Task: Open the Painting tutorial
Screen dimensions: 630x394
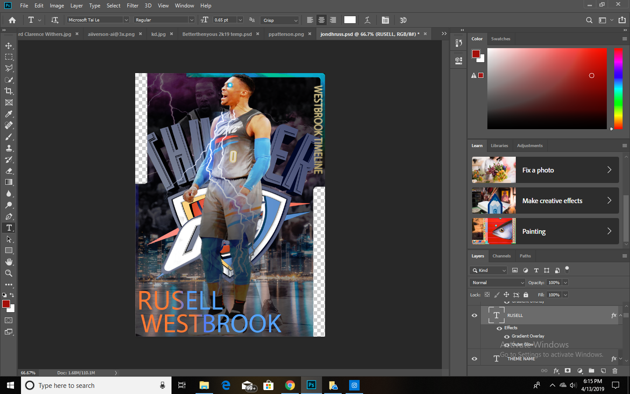Action: tap(545, 231)
